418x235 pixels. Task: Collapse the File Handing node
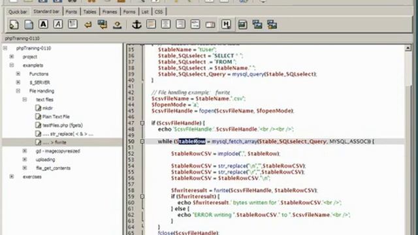(x=18, y=91)
